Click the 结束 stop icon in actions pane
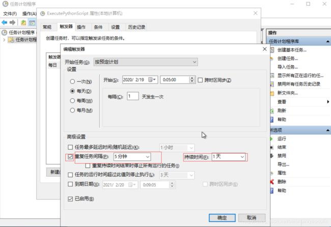This screenshot has height=227, width=331. click(x=272, y=147)
